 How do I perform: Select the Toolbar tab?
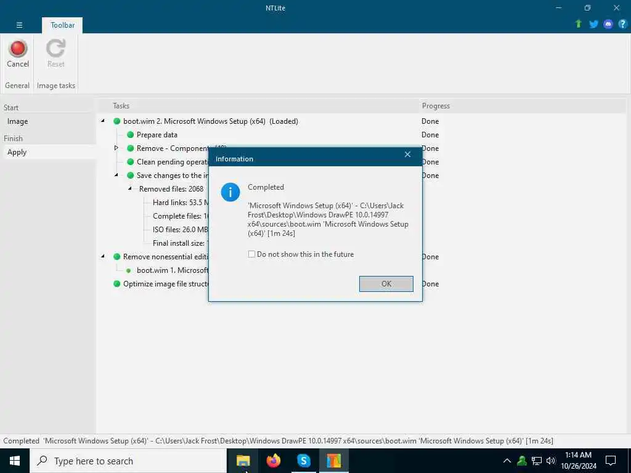click(x=62, y=25)
